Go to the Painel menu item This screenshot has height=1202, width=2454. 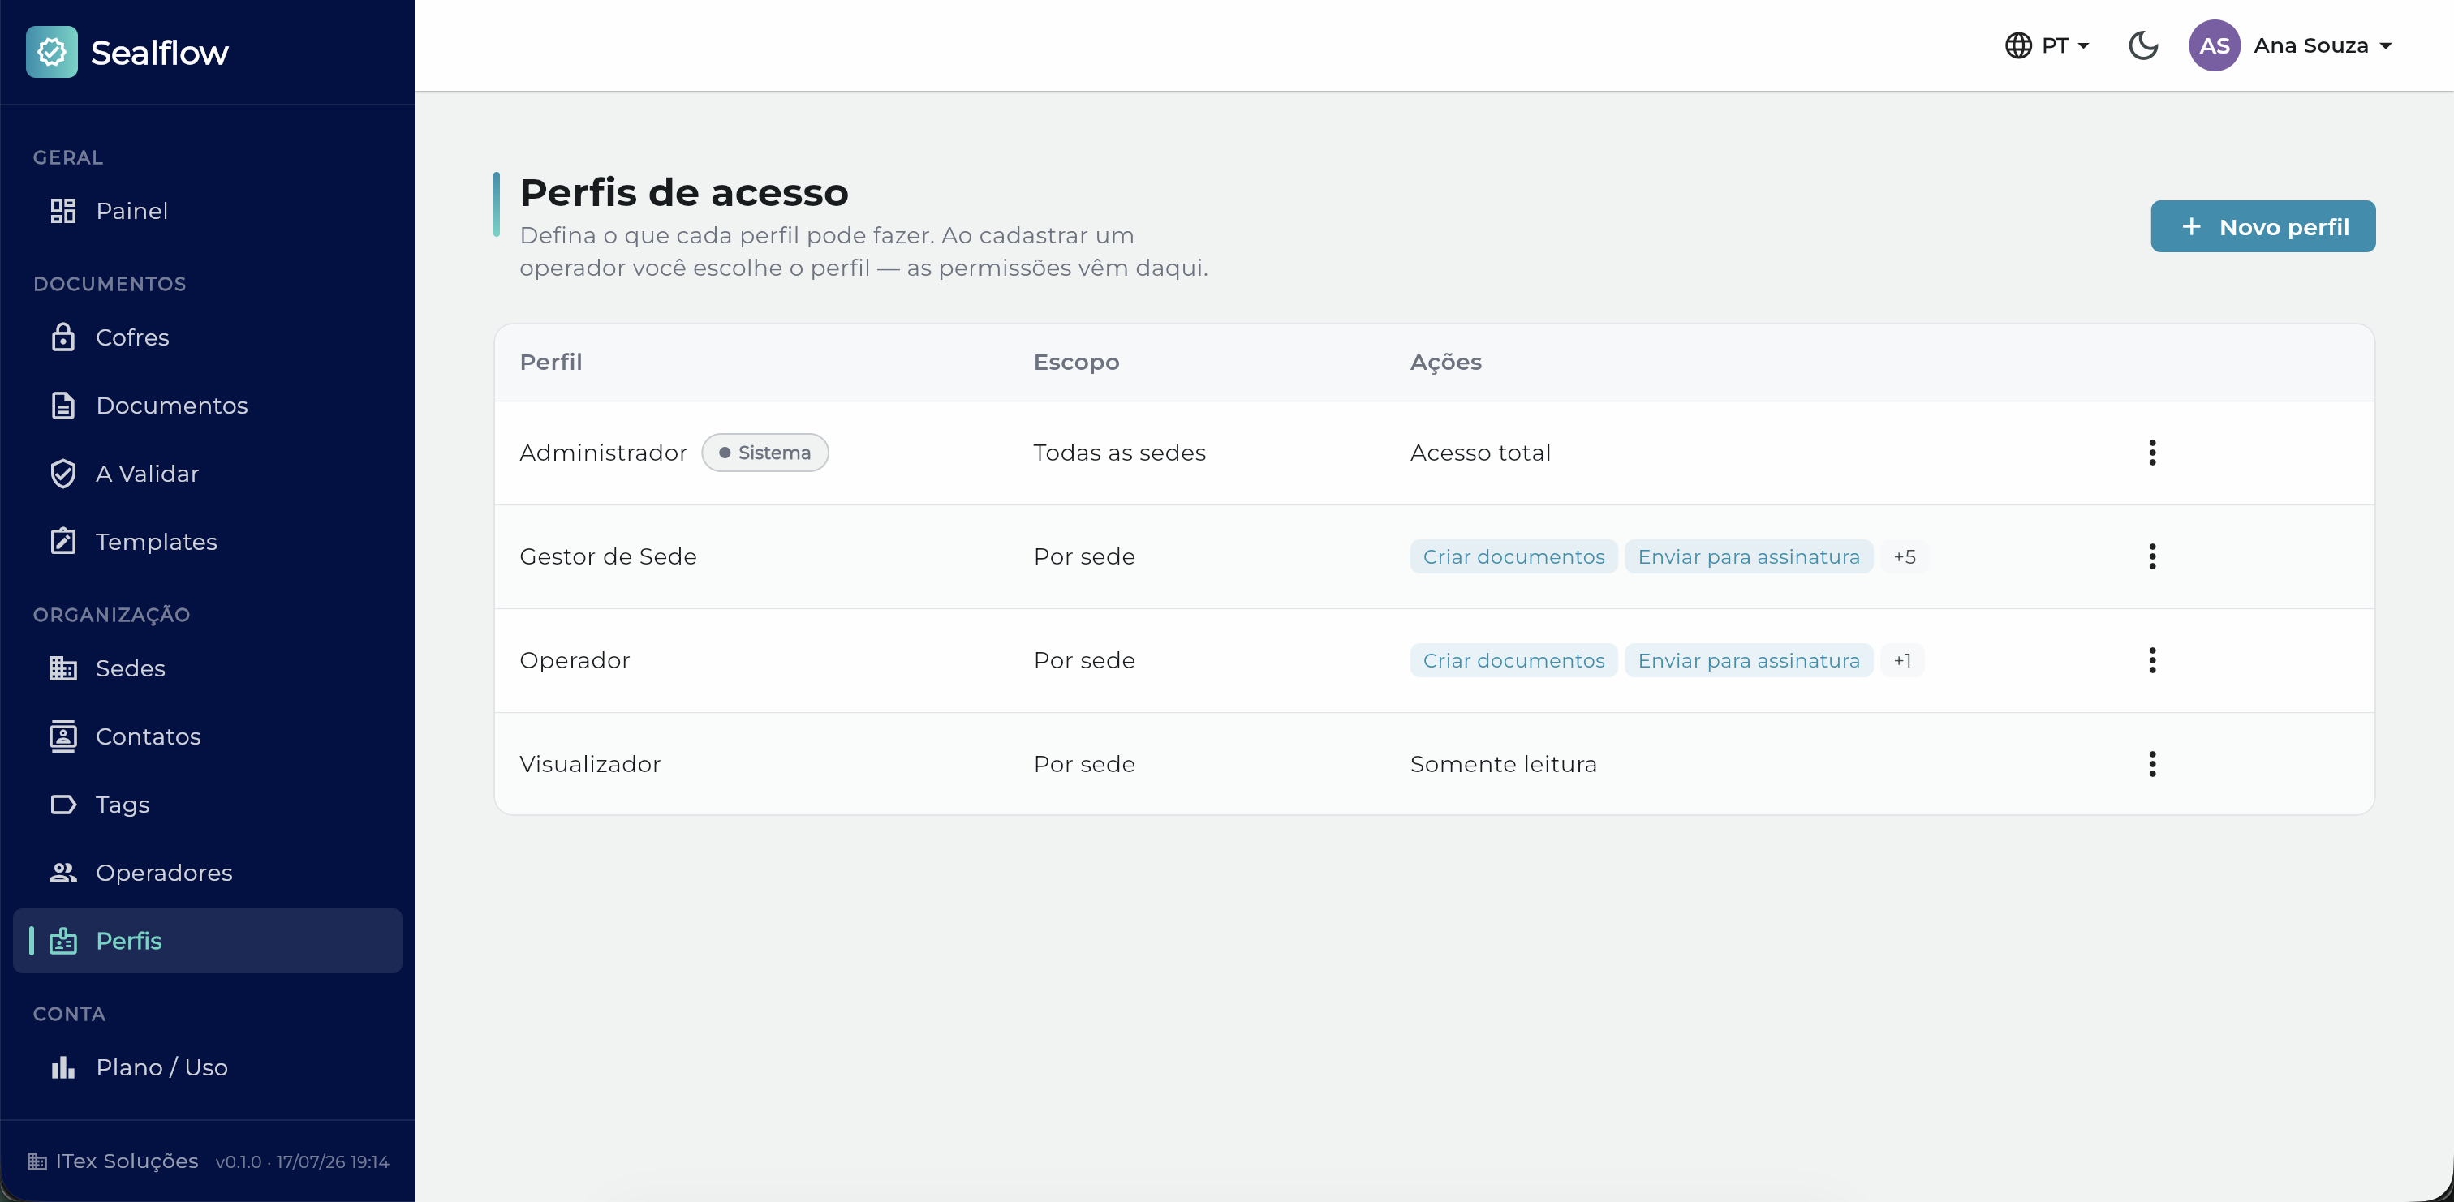point(208,211)
